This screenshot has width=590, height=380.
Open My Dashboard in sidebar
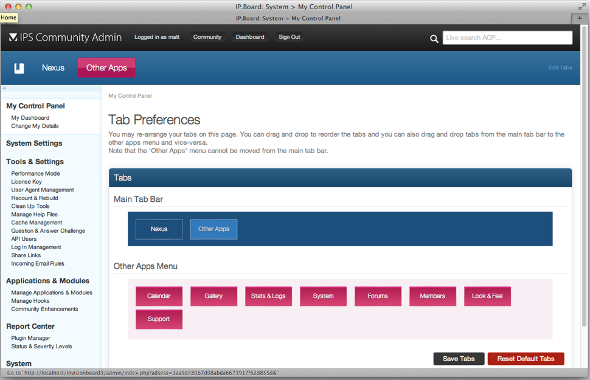[x=30, y=118]
